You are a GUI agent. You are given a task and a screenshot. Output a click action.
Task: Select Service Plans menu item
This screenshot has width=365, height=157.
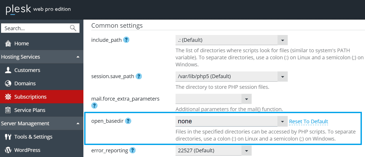pos(30,110)
